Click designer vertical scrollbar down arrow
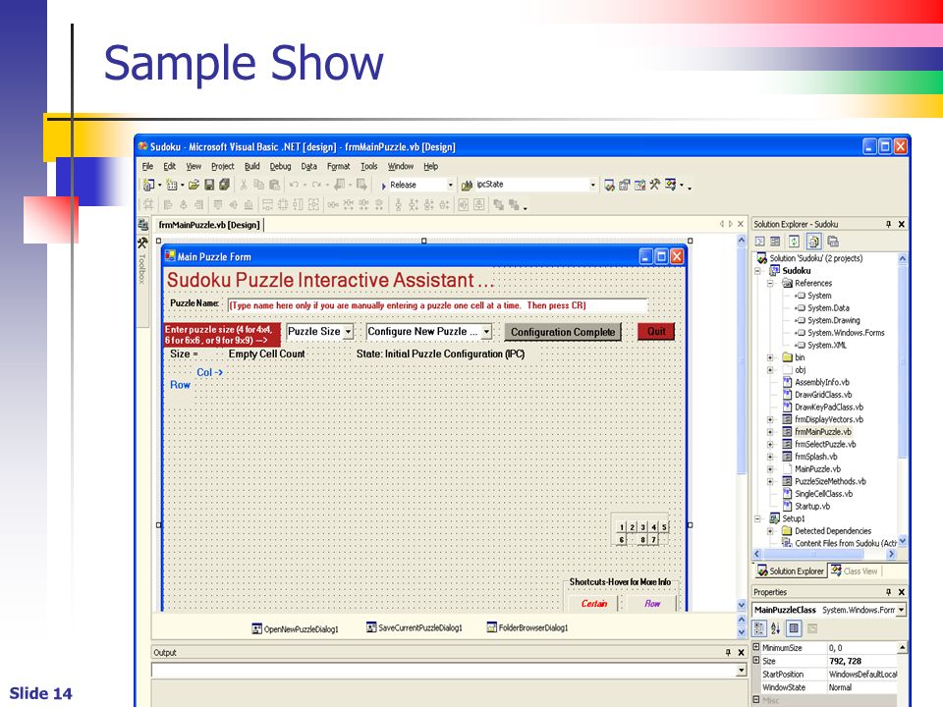Screen dimensions: 943x707 [741, 605]
